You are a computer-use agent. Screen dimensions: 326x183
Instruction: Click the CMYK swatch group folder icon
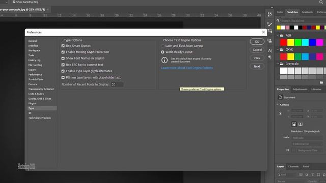[x=282, y=50]
